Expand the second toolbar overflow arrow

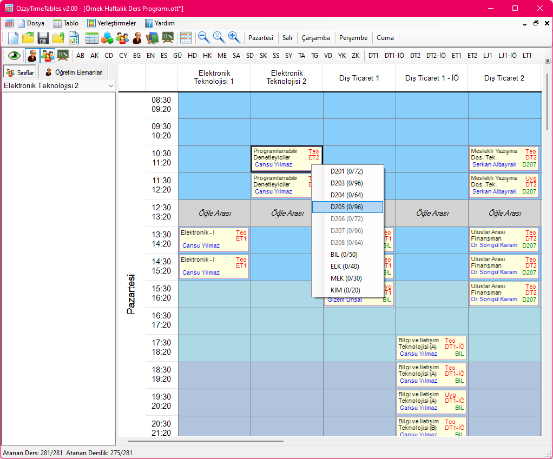[x=548, y=61]
